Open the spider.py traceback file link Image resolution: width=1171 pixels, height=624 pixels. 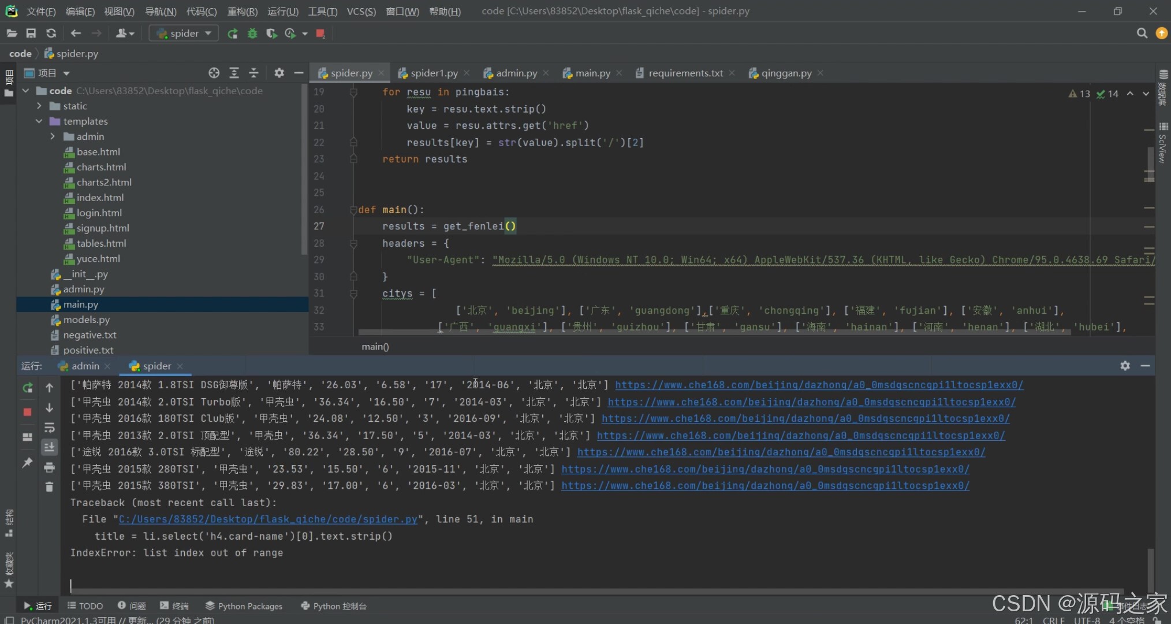coord(268,519)
